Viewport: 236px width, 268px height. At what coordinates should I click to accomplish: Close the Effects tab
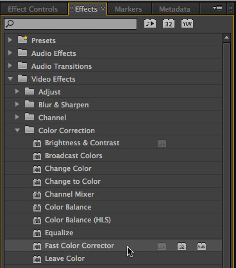[103, 9]
